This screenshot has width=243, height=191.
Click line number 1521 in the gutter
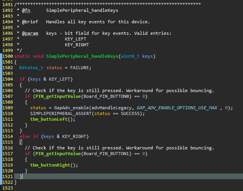(x=8, y=176)
